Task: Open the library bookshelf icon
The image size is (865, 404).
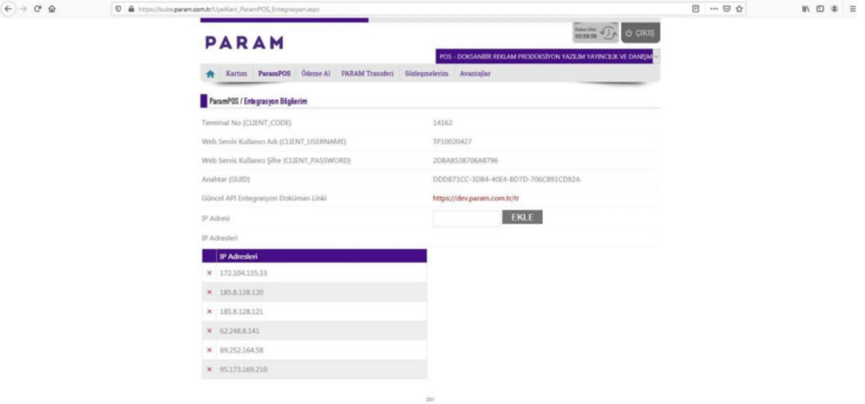Action: coord(807,9)
